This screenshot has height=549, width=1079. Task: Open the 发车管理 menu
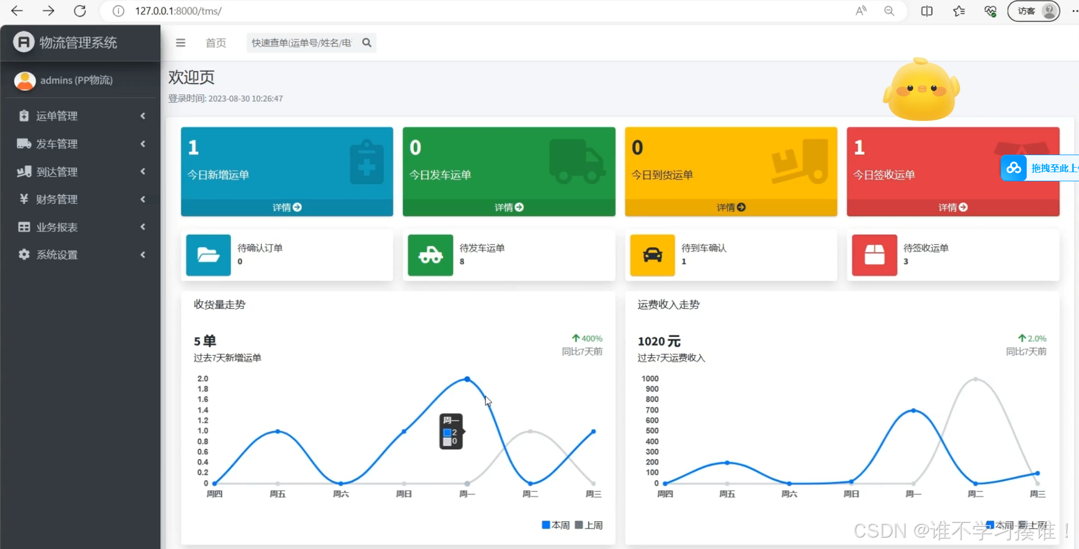(x=80, y=144)
